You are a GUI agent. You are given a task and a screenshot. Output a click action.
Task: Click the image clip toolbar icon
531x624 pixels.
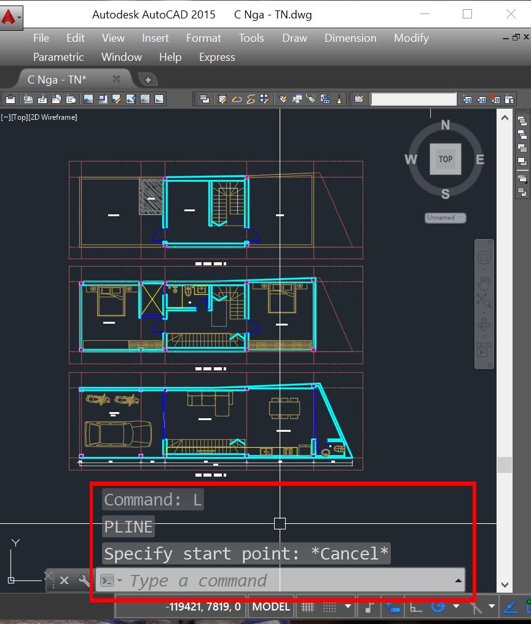click(103, 99)
